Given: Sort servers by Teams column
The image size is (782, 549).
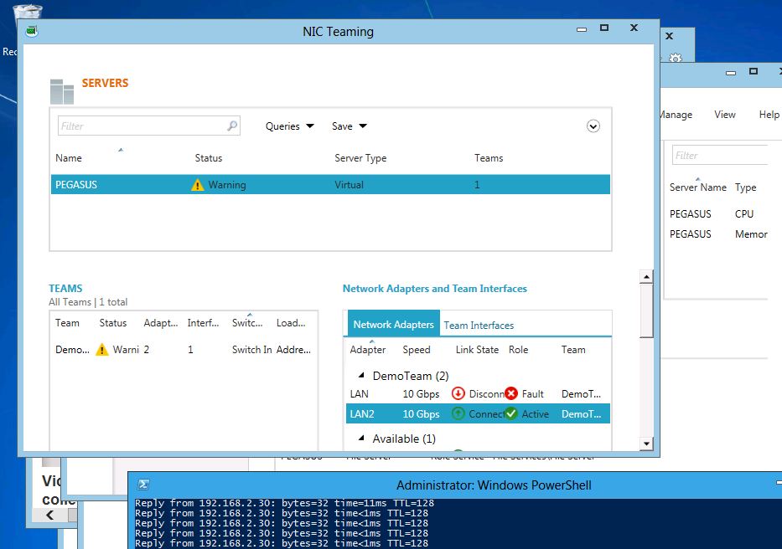Looking at the screenshot, I should point(489,158).
